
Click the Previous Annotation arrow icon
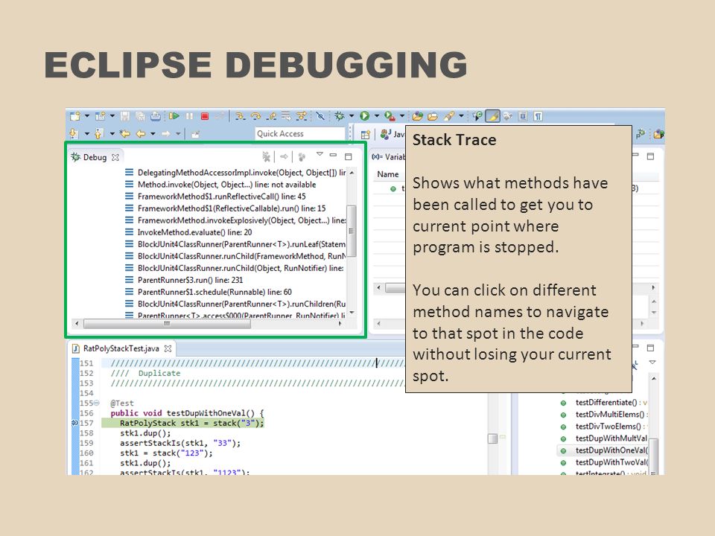coord(98,133)
